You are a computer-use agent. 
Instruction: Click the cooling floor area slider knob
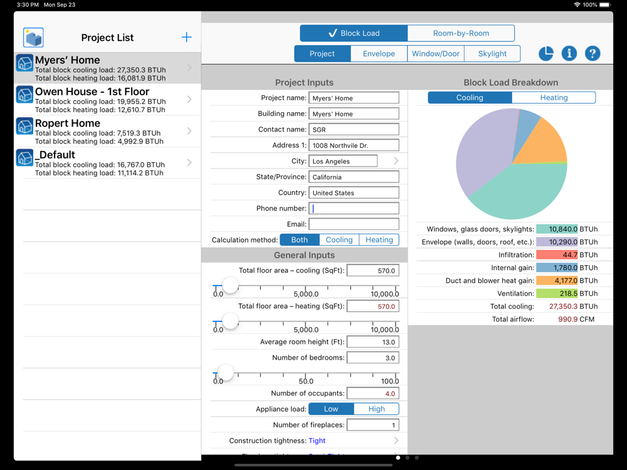230,285
